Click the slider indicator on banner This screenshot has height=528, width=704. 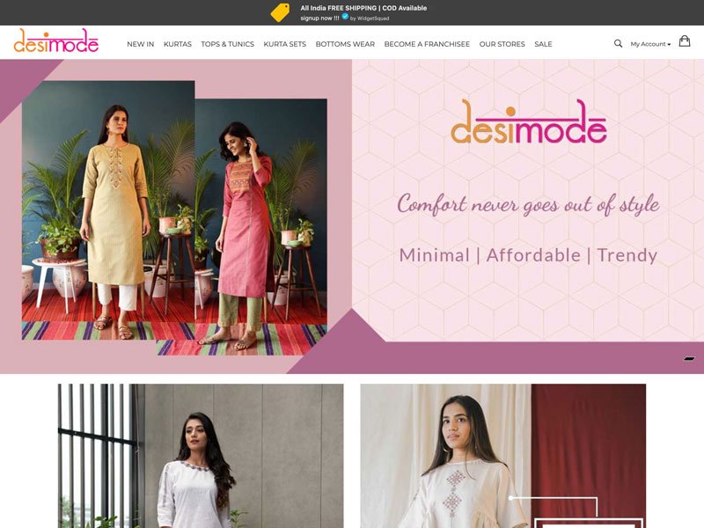(x=689, y=359)
